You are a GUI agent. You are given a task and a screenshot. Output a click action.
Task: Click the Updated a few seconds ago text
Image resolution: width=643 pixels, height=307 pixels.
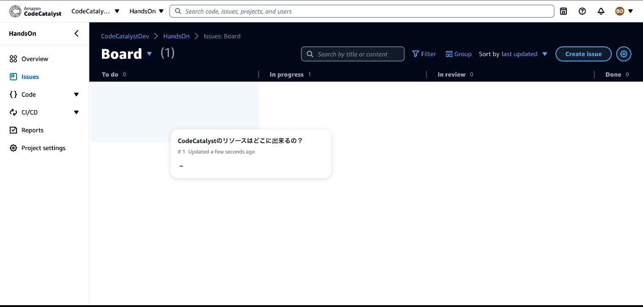pos(221,152)
